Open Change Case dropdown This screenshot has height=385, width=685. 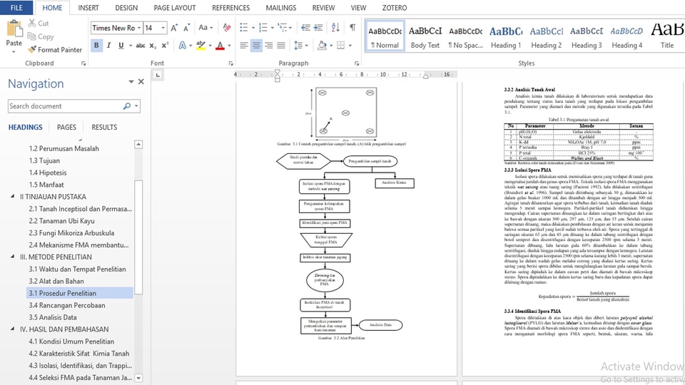(x=205, y=28)
